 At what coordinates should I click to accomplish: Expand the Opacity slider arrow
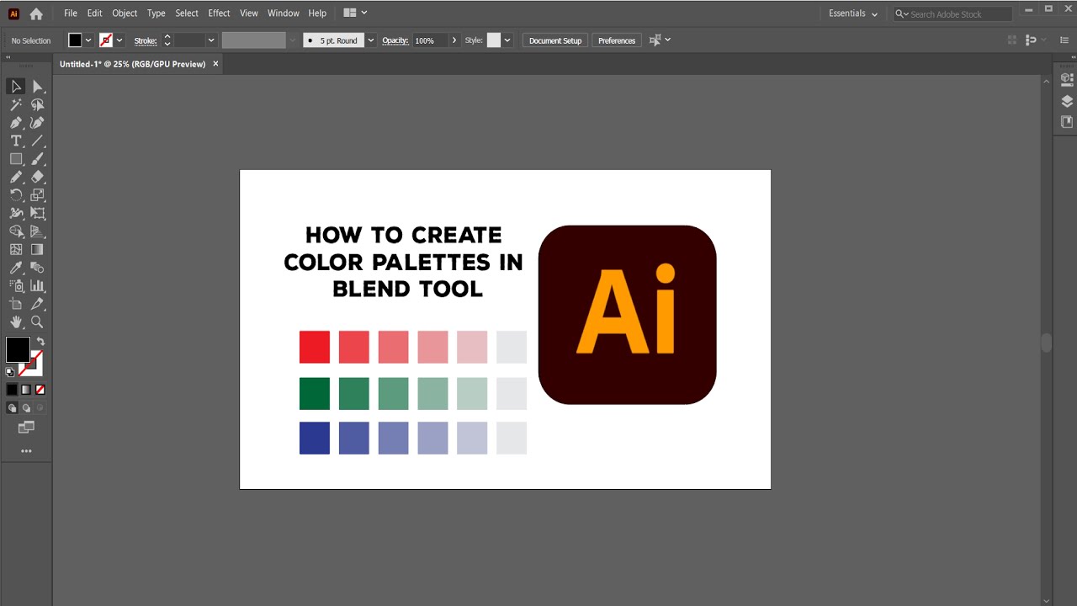[454, 40]
